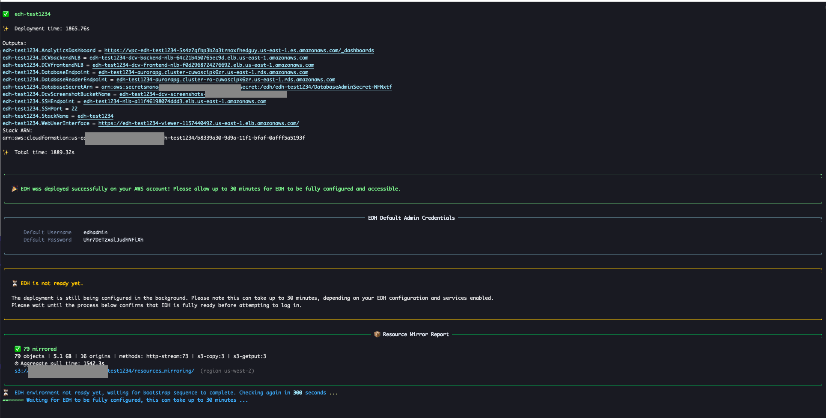Screen dimensions: 826x418
Task: Click the 'Checking again in 300 seconds' line
Action: point(176,393)
